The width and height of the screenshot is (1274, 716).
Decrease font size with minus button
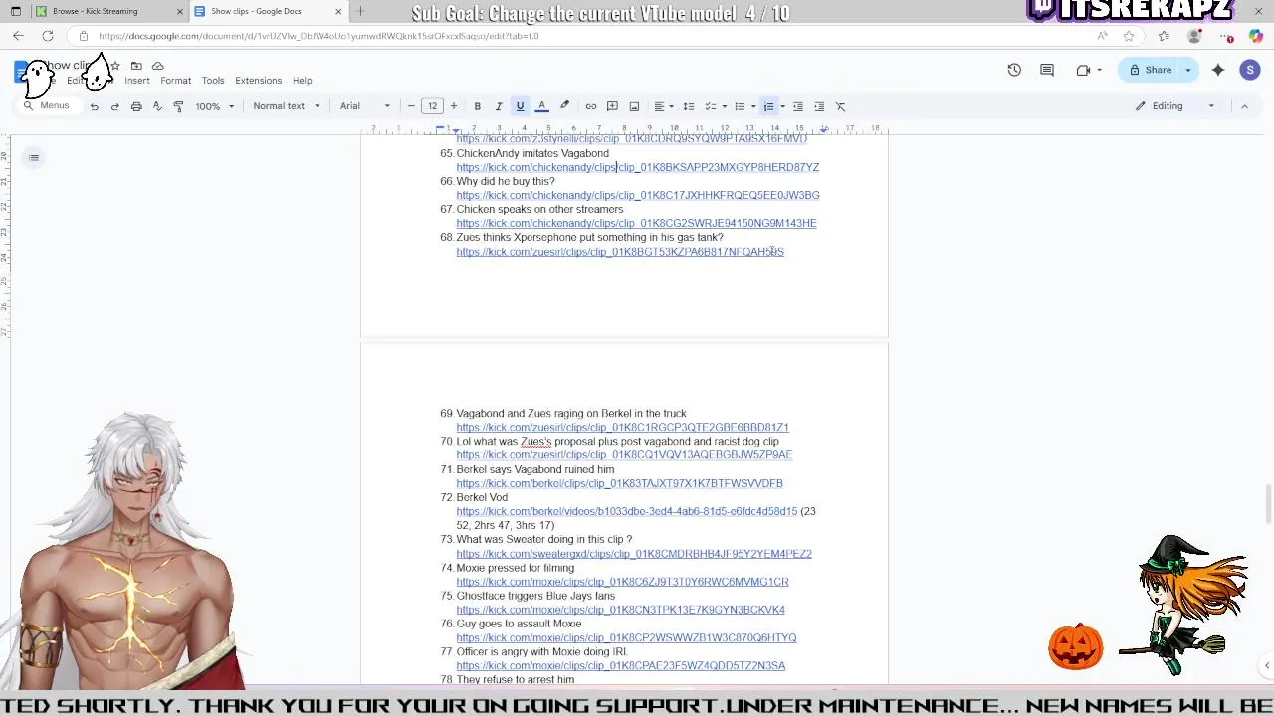tap(411, 106)
